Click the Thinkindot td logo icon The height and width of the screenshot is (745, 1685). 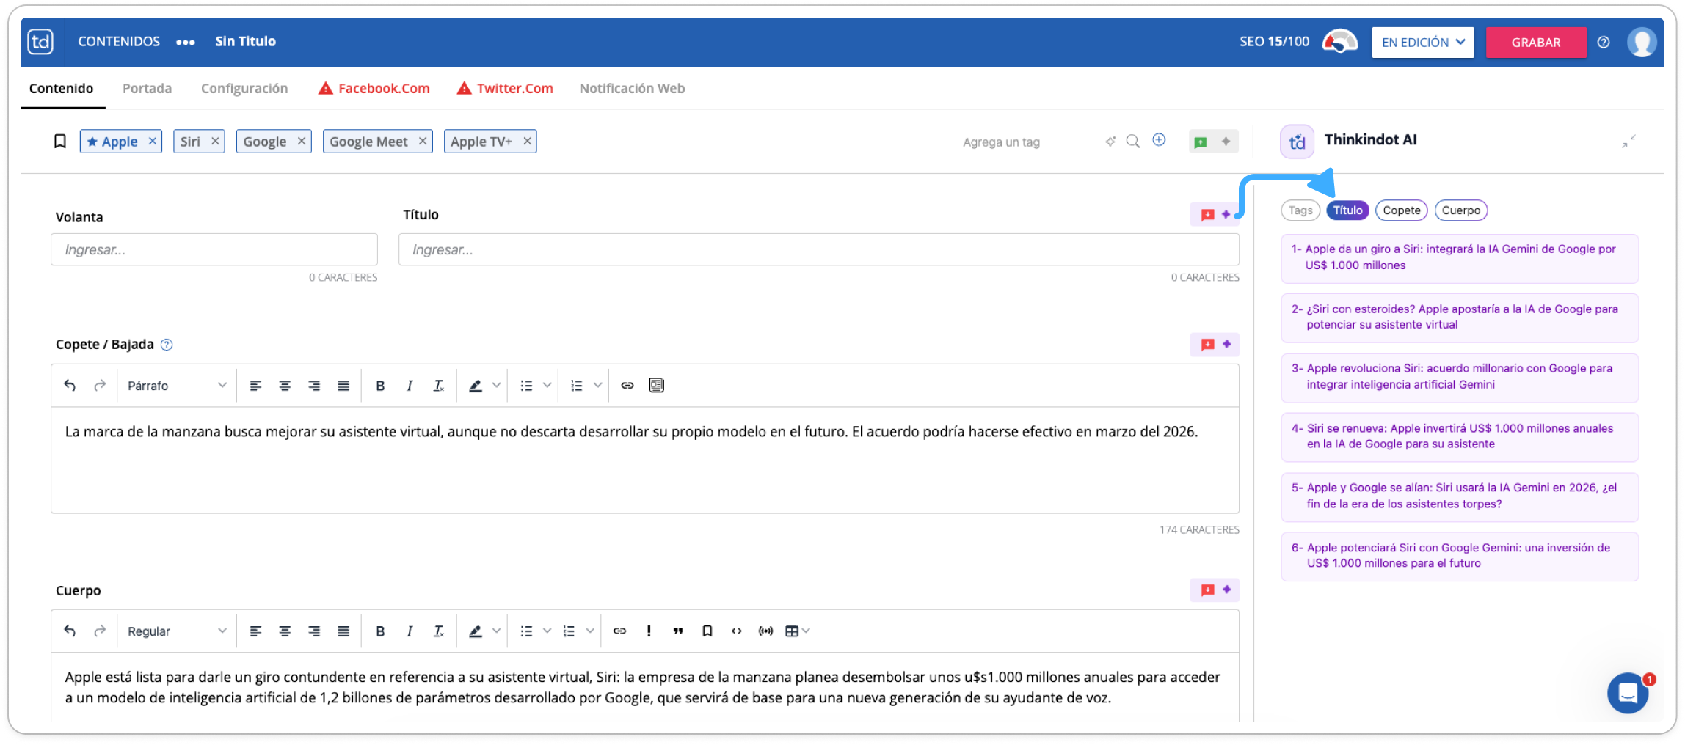40,42
